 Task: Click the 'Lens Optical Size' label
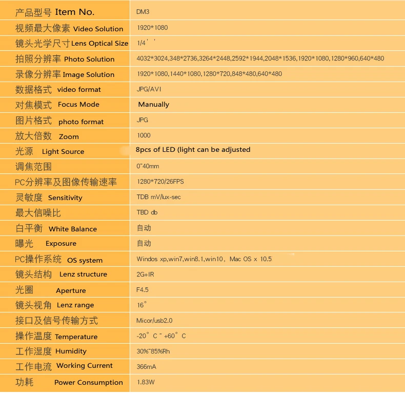pos(99,44)
